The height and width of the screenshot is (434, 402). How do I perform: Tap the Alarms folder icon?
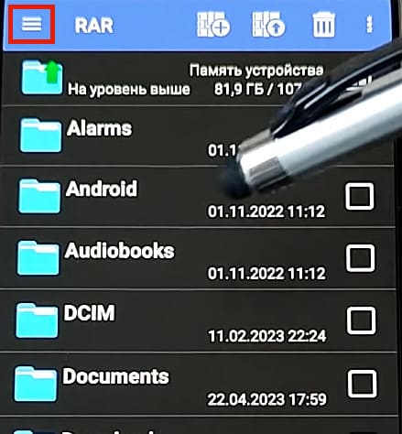(x=40, y=135)
